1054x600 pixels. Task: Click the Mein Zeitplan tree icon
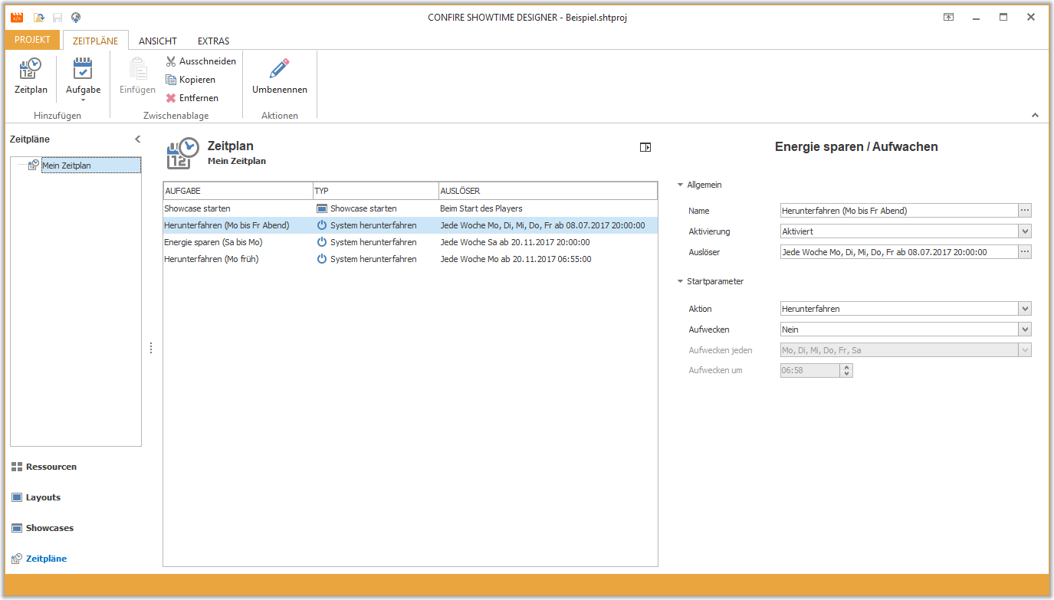click(x=33, y=165)
